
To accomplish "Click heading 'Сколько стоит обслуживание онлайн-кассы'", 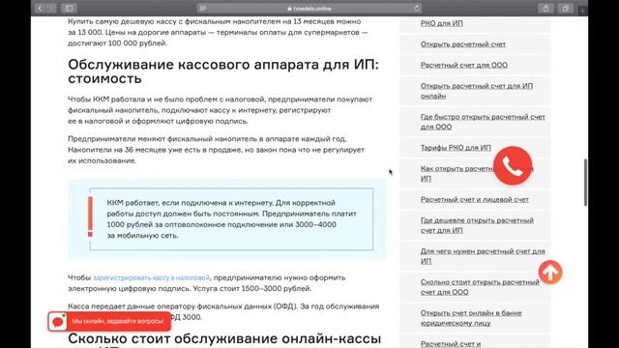I will click(x=224, y=338).
